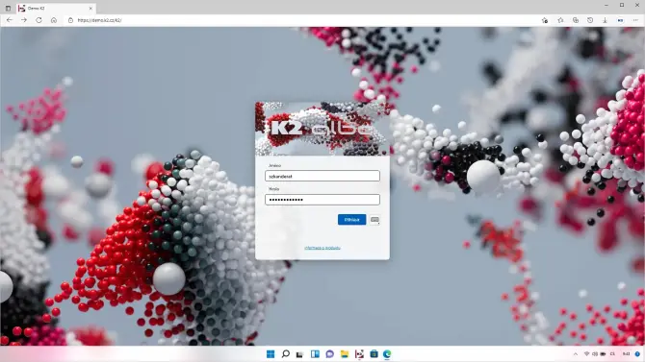The image size is (645, 362).
Task: Click the K2 logo banner image
Action: coord(322,129)
